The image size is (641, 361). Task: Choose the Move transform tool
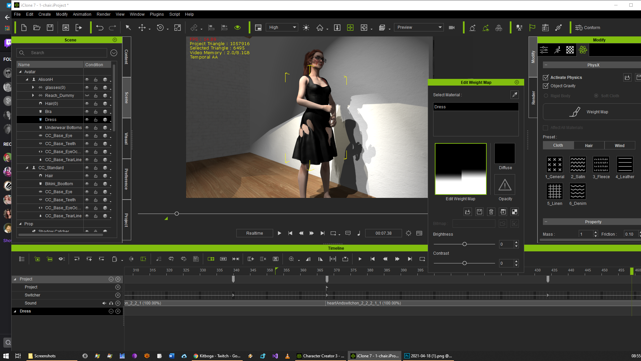coord(142,27)
